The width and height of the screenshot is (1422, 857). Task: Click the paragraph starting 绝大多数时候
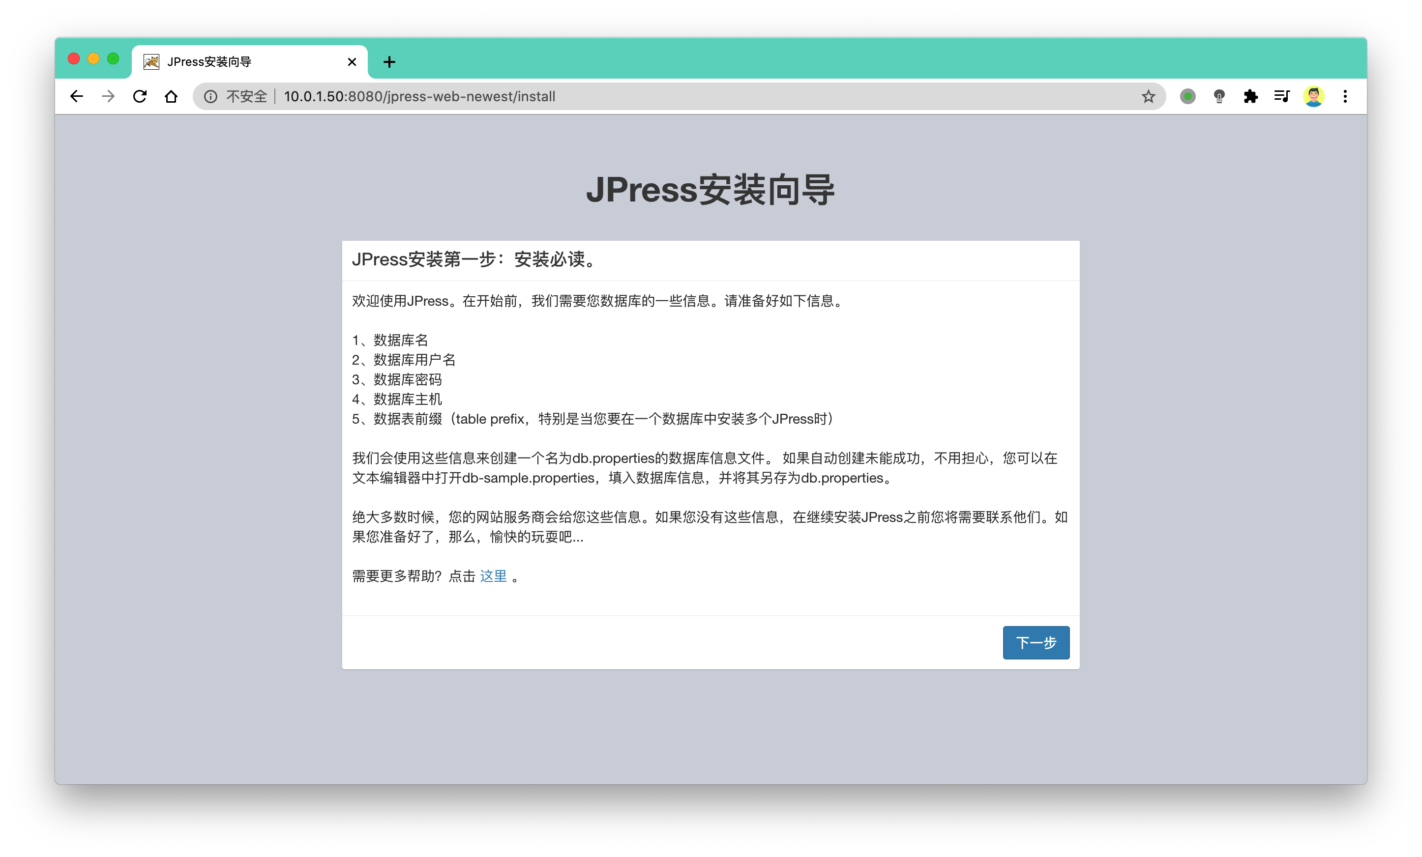coord(710,527)
